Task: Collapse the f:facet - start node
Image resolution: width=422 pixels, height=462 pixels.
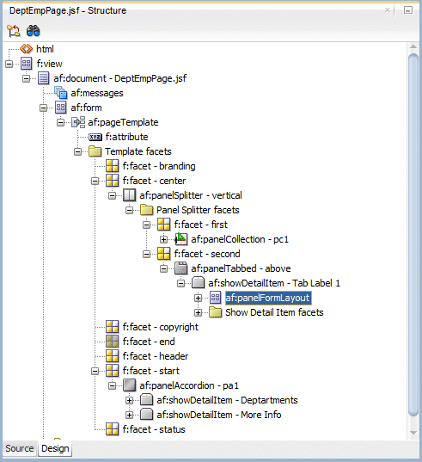Action: tap(95, 371)
